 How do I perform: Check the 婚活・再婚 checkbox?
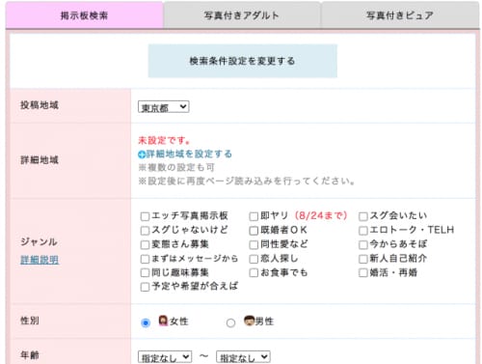pyautogui.click(x=363, y=273)
